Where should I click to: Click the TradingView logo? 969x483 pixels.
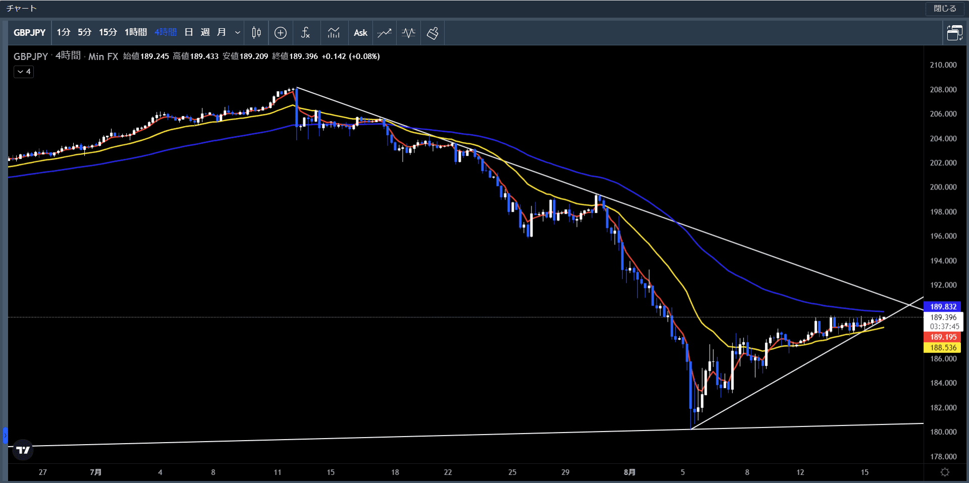coord(23,450)
